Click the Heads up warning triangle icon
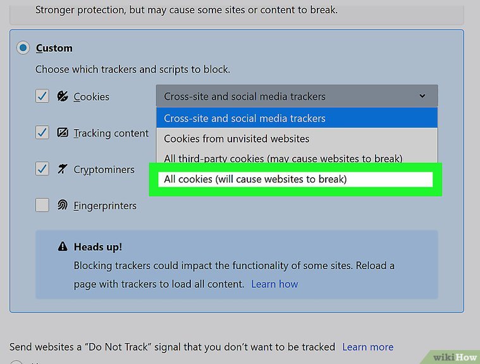Viewport: 480px width, 364px height. (62, 246)
